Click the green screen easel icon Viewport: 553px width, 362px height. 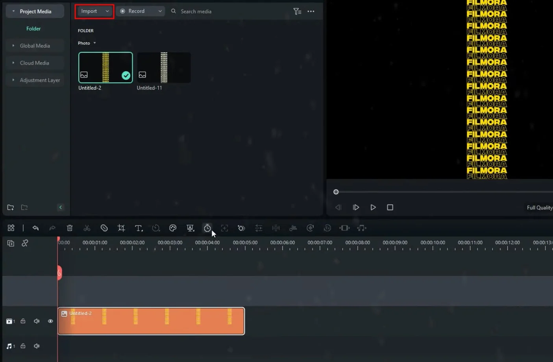click(x=190, y=228)
